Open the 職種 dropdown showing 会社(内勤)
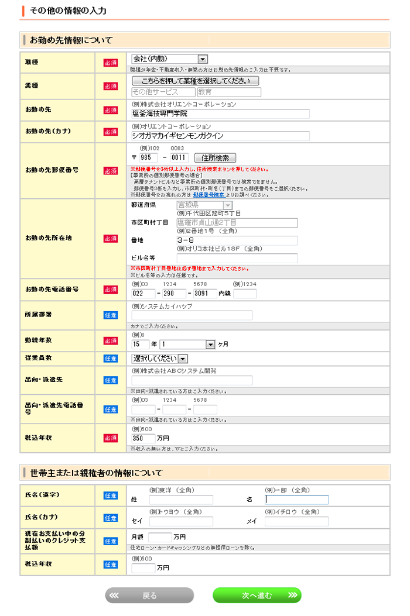This screenshot has width=410, height=616. pos(169,59)
